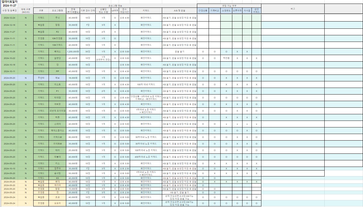Image resolution: width=363 pixels, height=207 pixels.
Task: Select the 400위이내 노출 키워드 cell
Action: point(146,157)
